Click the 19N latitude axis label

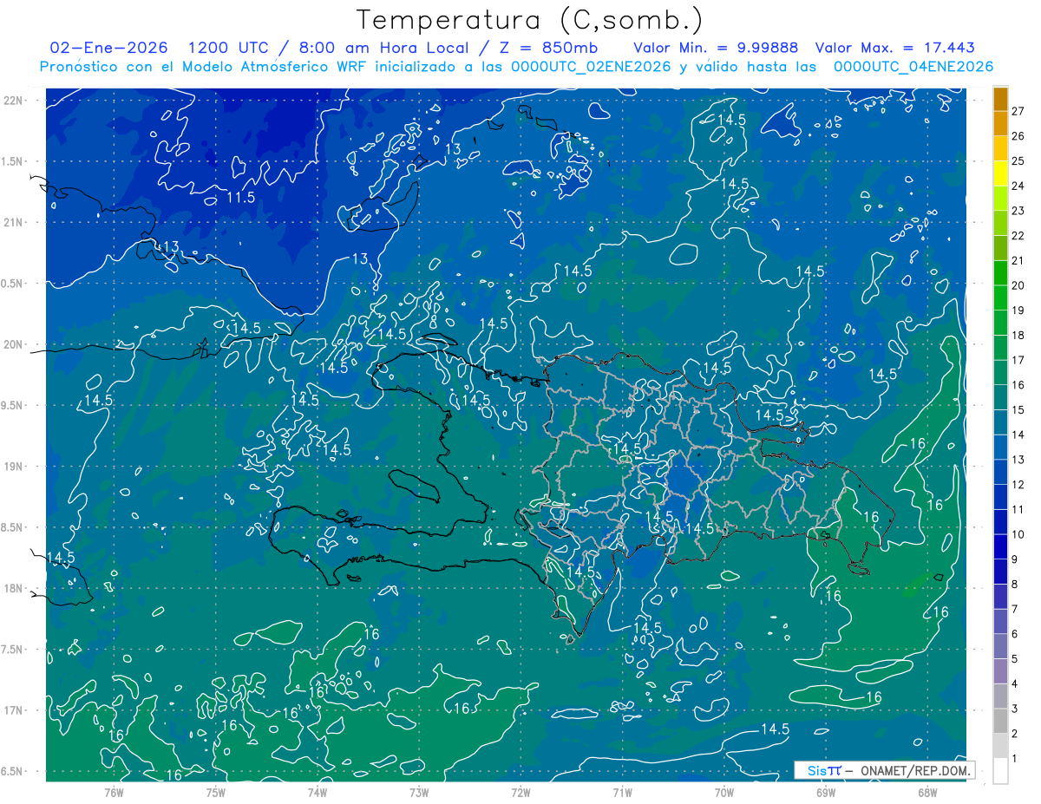coord(14,467)
